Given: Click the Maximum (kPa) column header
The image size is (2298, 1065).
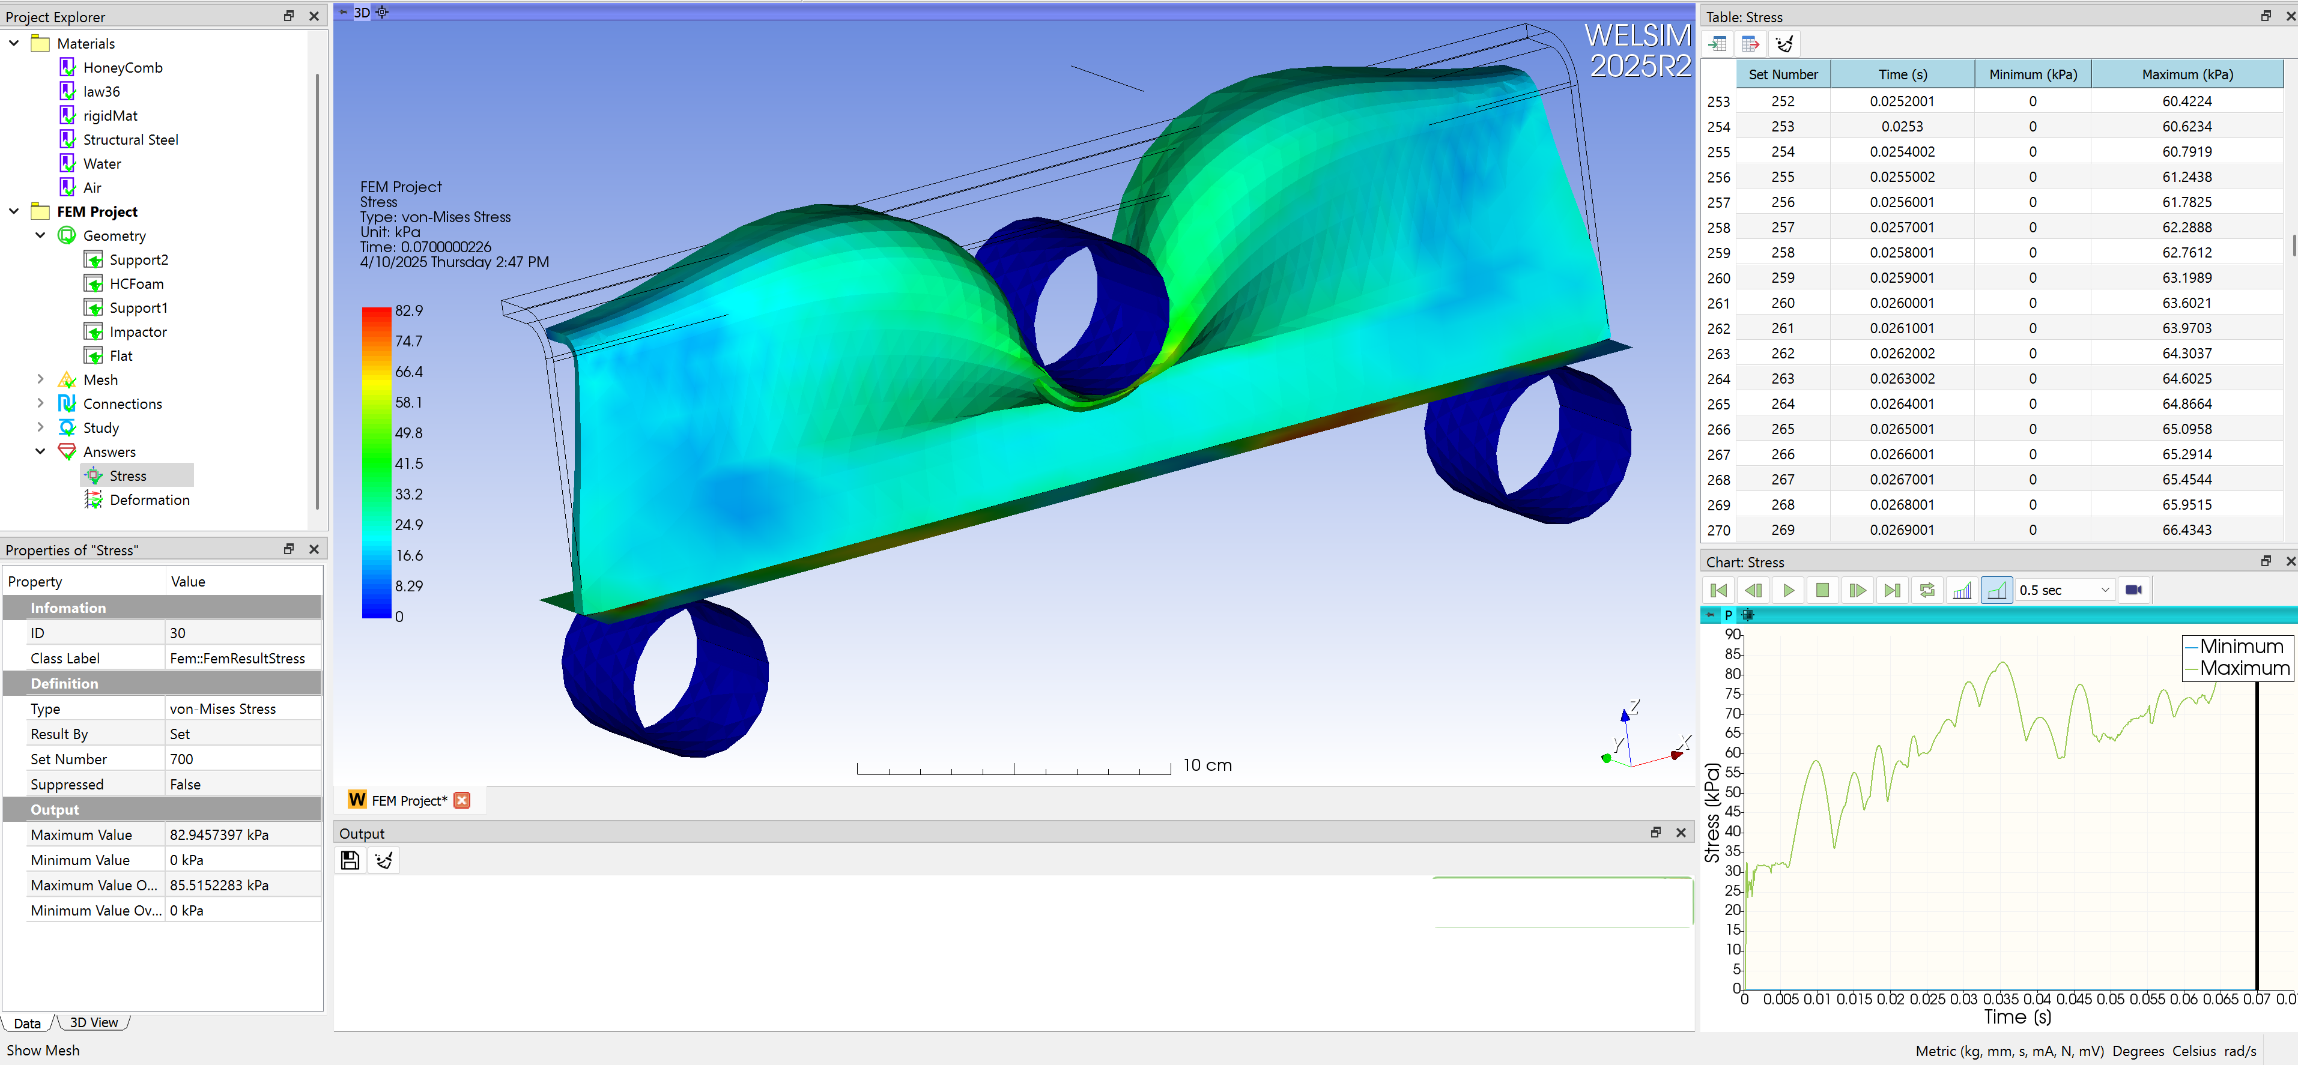Looking at the screenshot, I should coord(2186,74).
